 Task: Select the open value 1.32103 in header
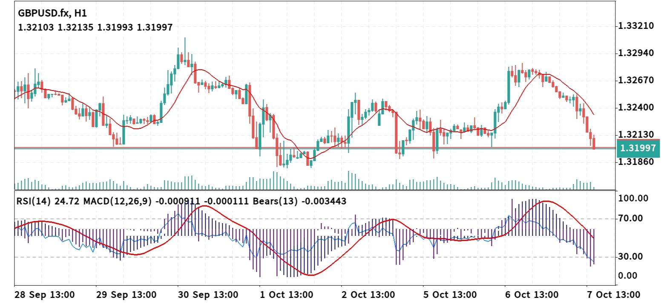click(36, 28)
